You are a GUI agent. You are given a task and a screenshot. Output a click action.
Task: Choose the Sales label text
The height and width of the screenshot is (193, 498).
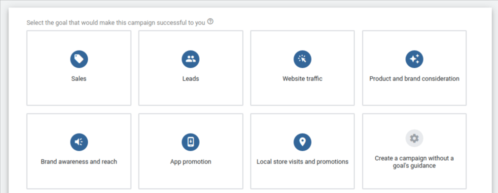79,79
